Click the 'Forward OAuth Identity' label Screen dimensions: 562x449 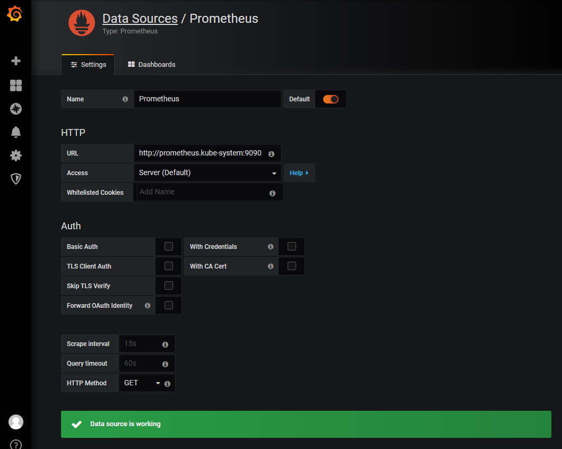[100, 306]
